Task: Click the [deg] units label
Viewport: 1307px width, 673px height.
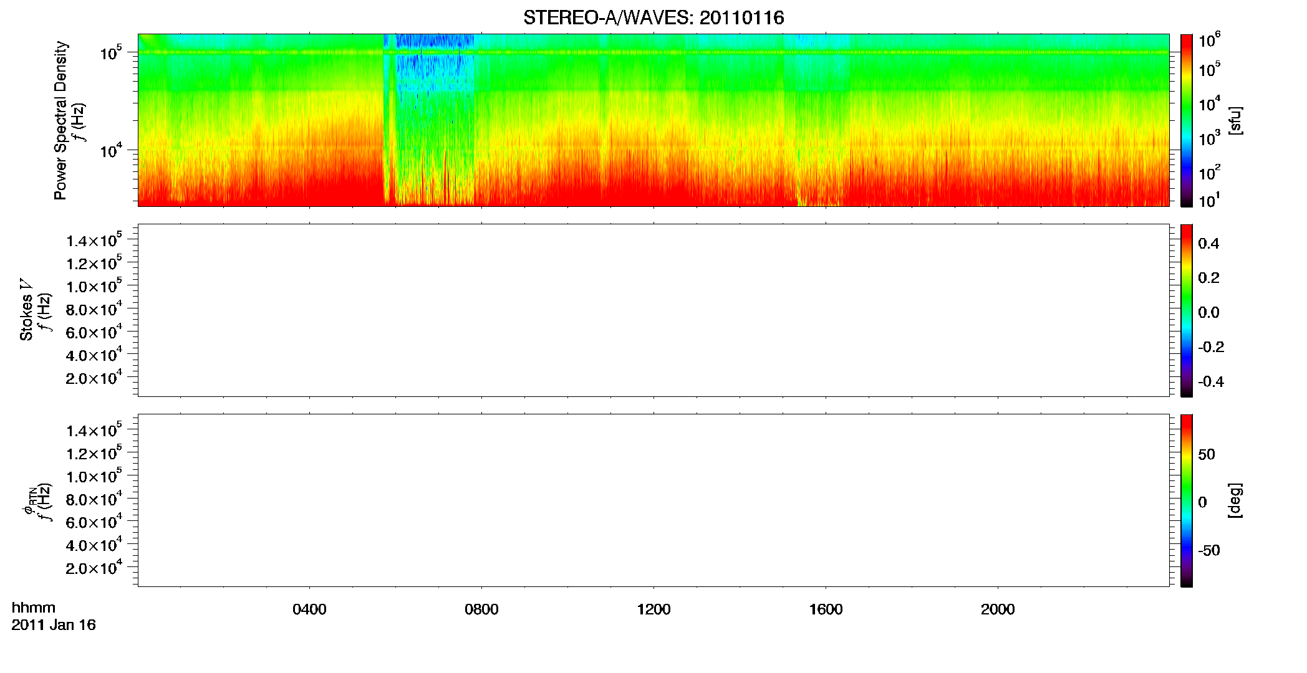Action: [x=1235, y=500]
